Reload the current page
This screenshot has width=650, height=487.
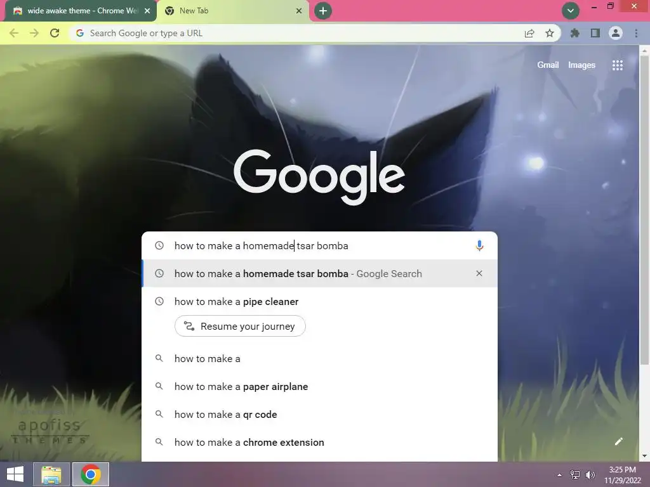(x=55, y=33)
